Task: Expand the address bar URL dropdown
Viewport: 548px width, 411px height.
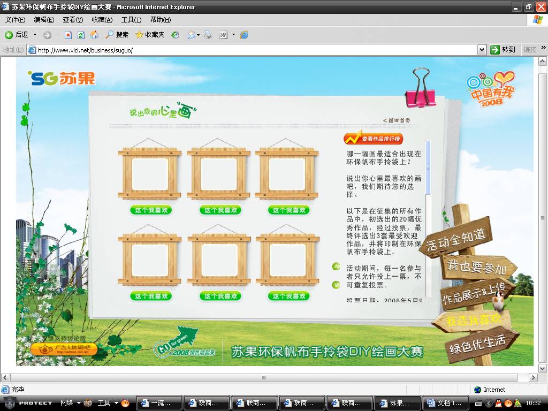Action: [482, 50]
